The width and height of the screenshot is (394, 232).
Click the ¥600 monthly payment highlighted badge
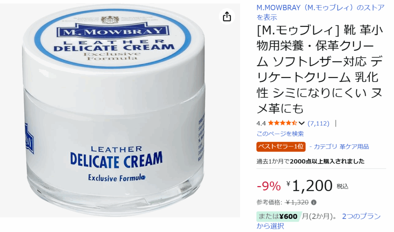(278, 216)
